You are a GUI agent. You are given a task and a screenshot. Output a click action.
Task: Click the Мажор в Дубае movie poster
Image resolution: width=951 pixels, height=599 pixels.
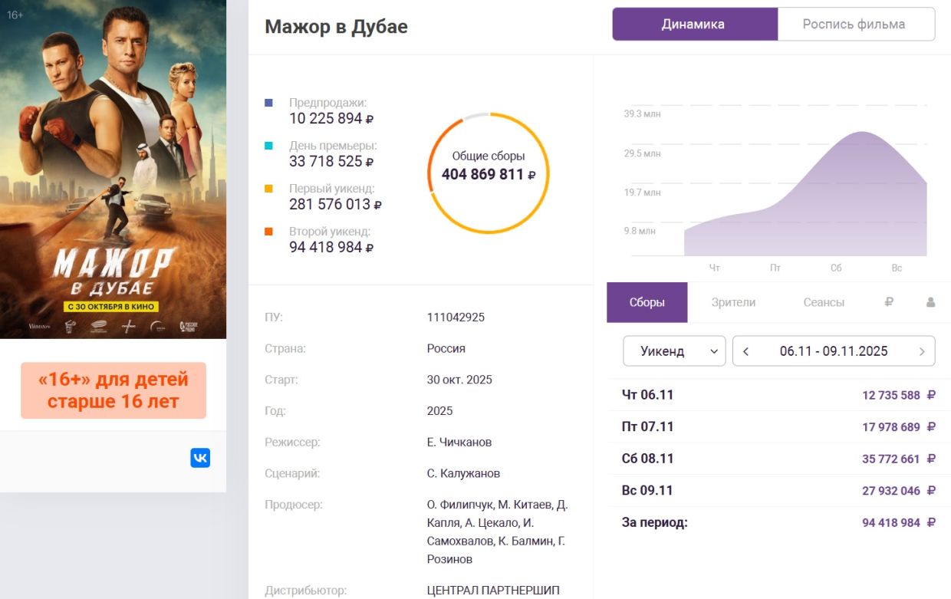(113, 169)
